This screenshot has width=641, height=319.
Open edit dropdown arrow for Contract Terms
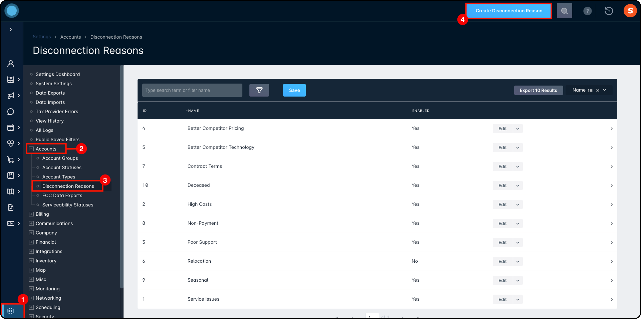(x=518, y=166)
